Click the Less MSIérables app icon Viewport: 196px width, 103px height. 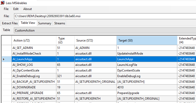tap(3, 3)
